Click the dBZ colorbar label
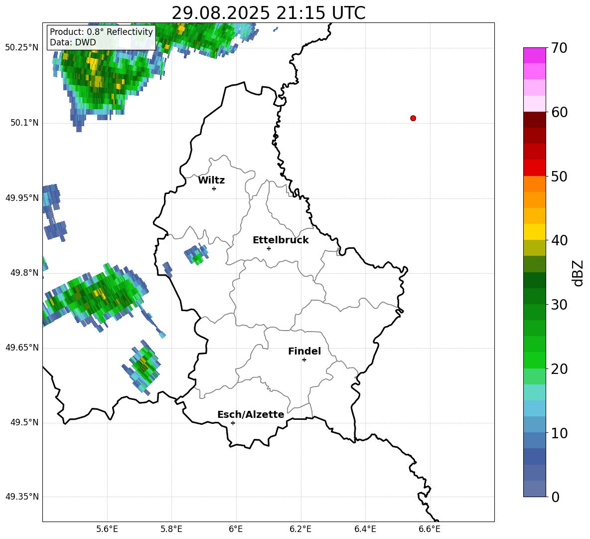The height and width of the screenshot is (539, 590). (x=579, y=273)
